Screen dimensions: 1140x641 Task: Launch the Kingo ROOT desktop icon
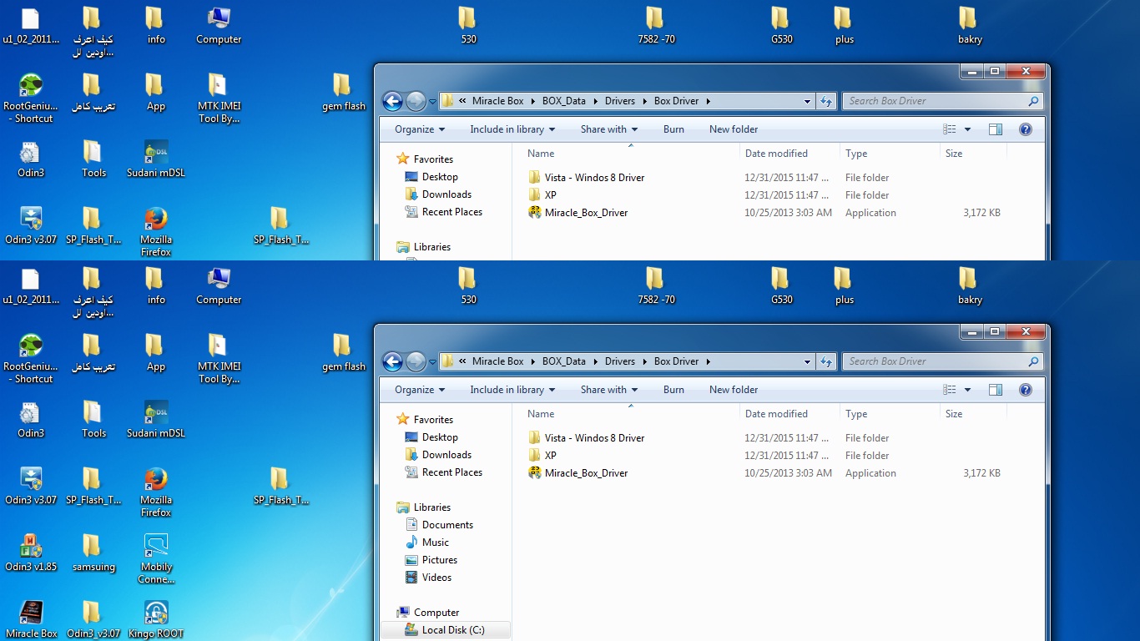(x=156, y=619)
